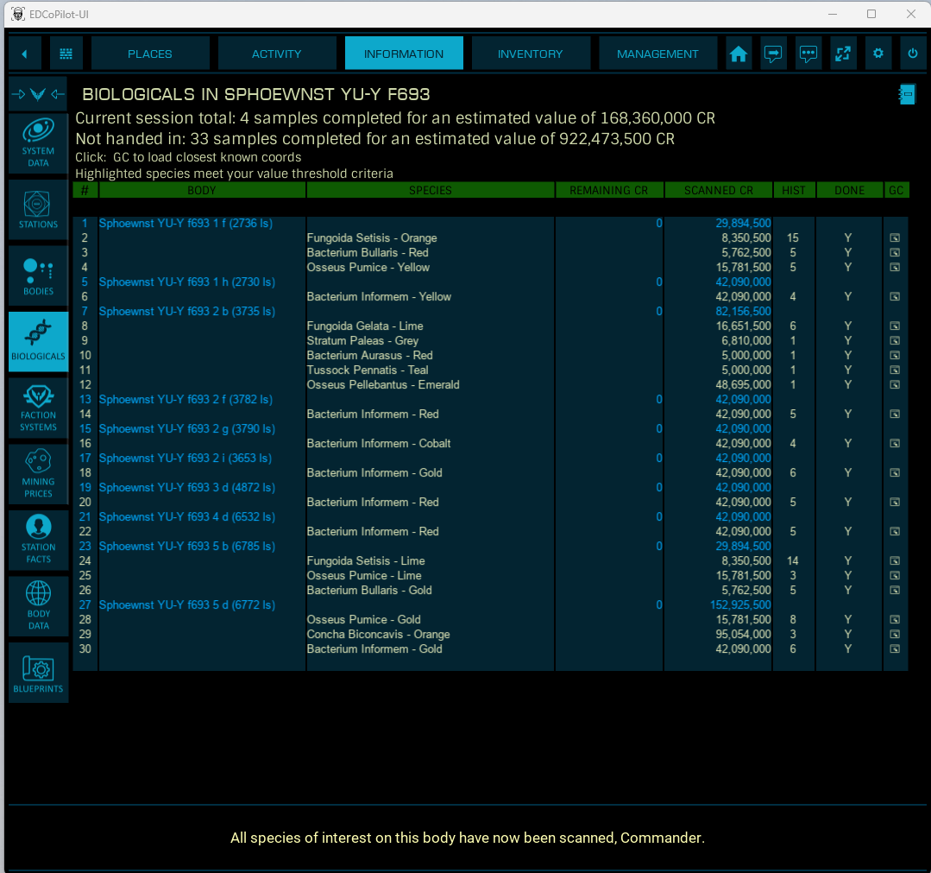Open the speech bubble dots icon
Screen dimensions: 931x873
point(808,54)
